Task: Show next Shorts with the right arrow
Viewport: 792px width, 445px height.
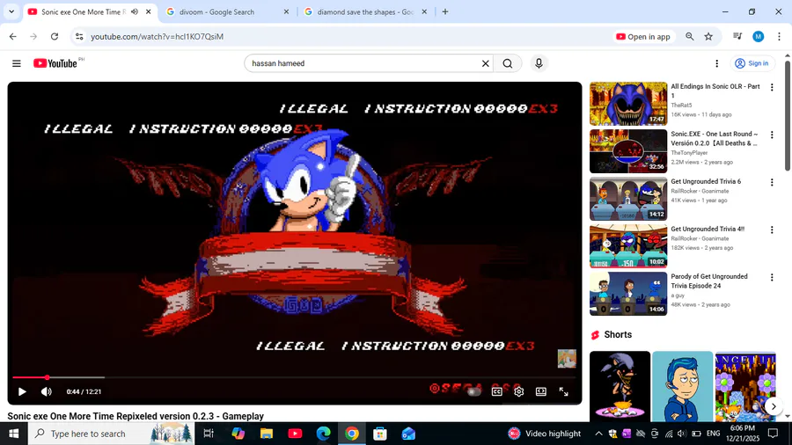Action: 774,406
